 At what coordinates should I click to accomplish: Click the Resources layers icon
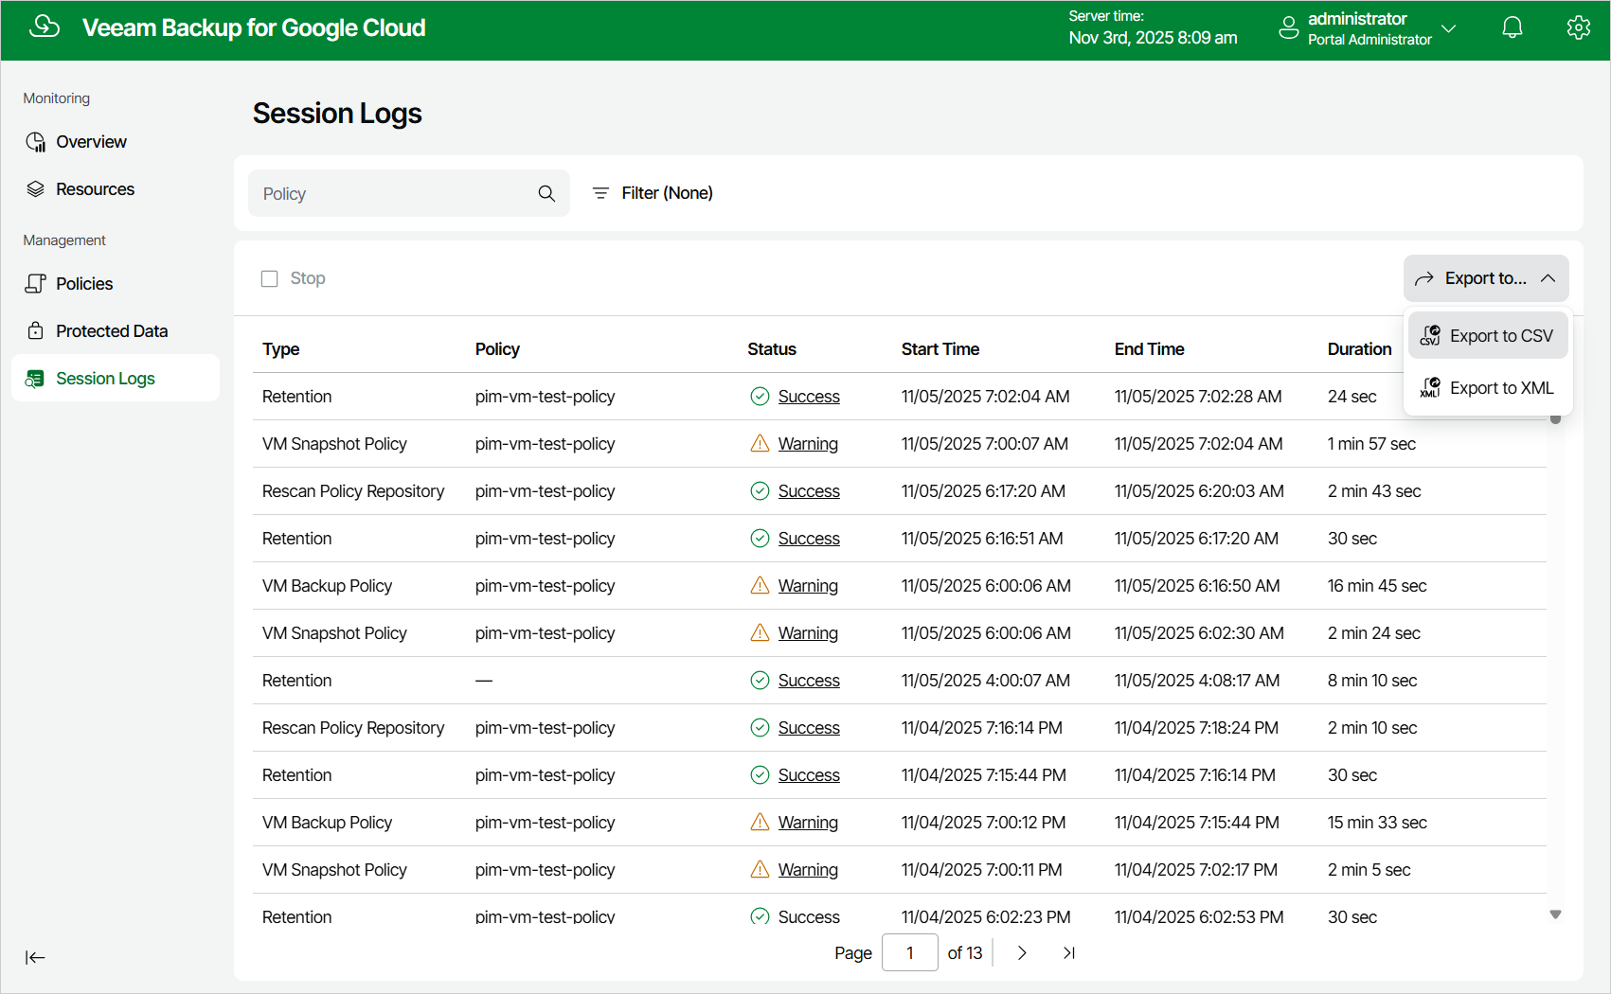click(x=36, y=189)
